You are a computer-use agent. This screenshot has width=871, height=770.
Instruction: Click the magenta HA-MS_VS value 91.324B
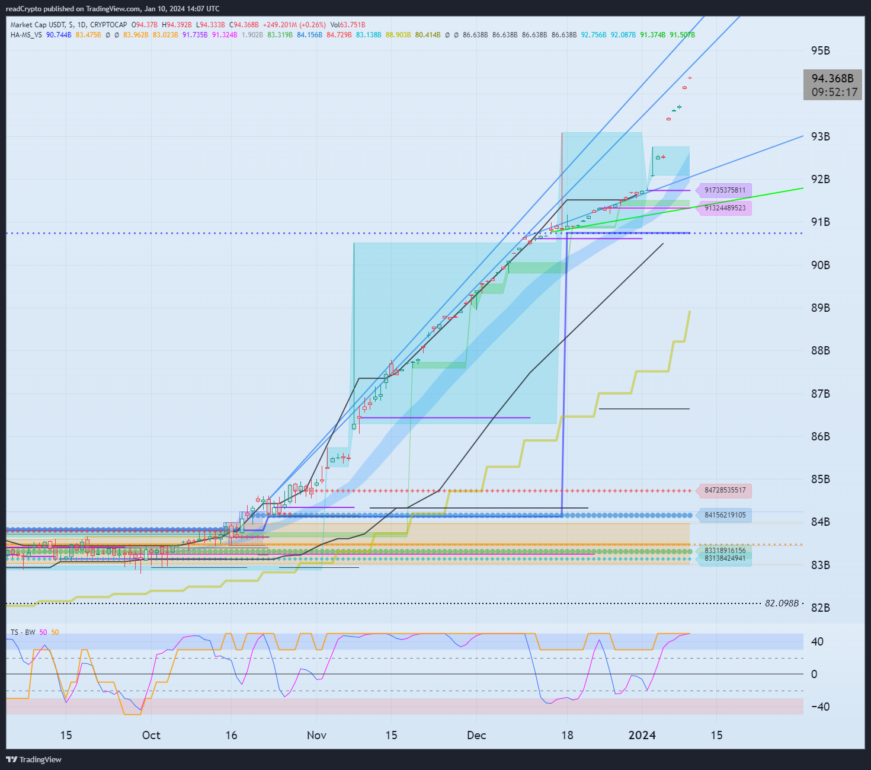click(x=225, y=35)
